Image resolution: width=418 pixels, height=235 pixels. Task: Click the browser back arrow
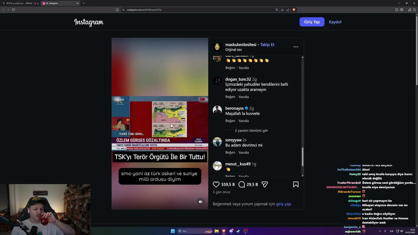(4, 10)
